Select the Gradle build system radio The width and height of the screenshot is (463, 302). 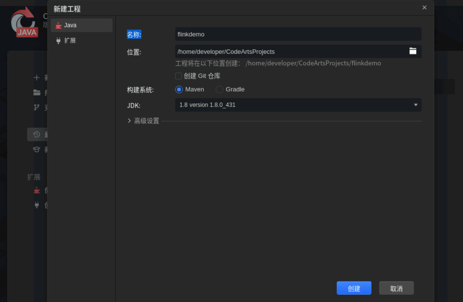(220, 90)
